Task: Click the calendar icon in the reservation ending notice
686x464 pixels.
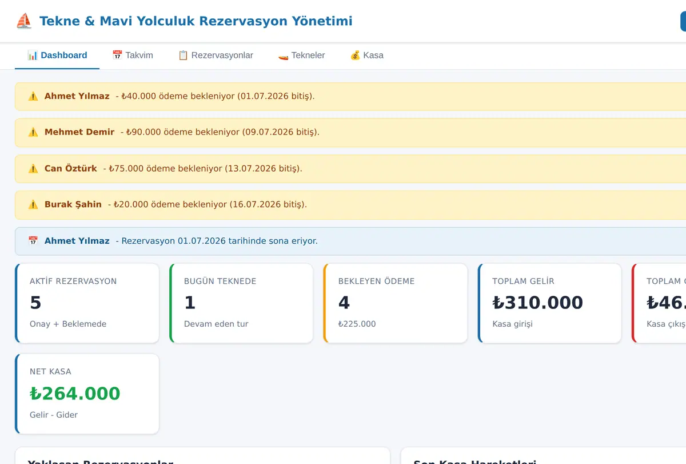Action: [33, 241]
